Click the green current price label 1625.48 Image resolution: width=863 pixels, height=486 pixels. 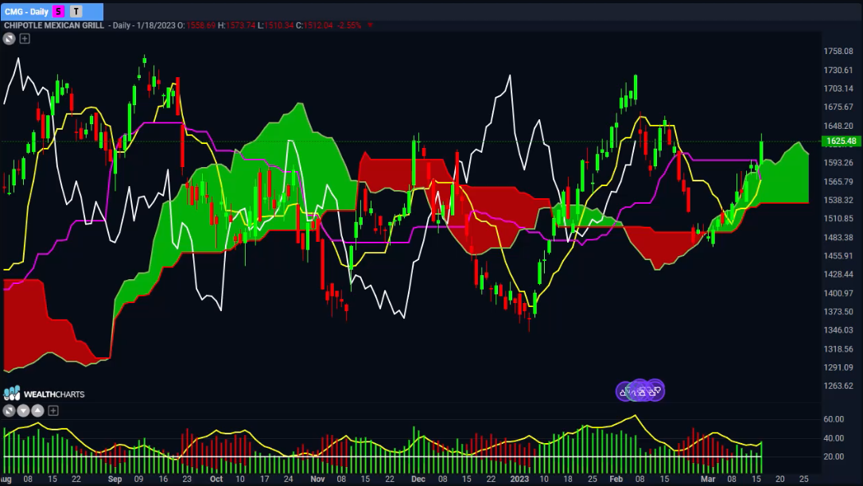tap(841, 142)
